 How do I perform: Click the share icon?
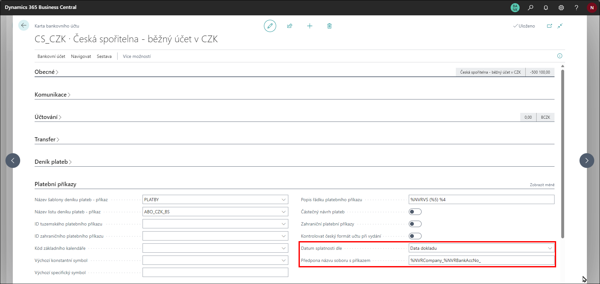(290, 26)
